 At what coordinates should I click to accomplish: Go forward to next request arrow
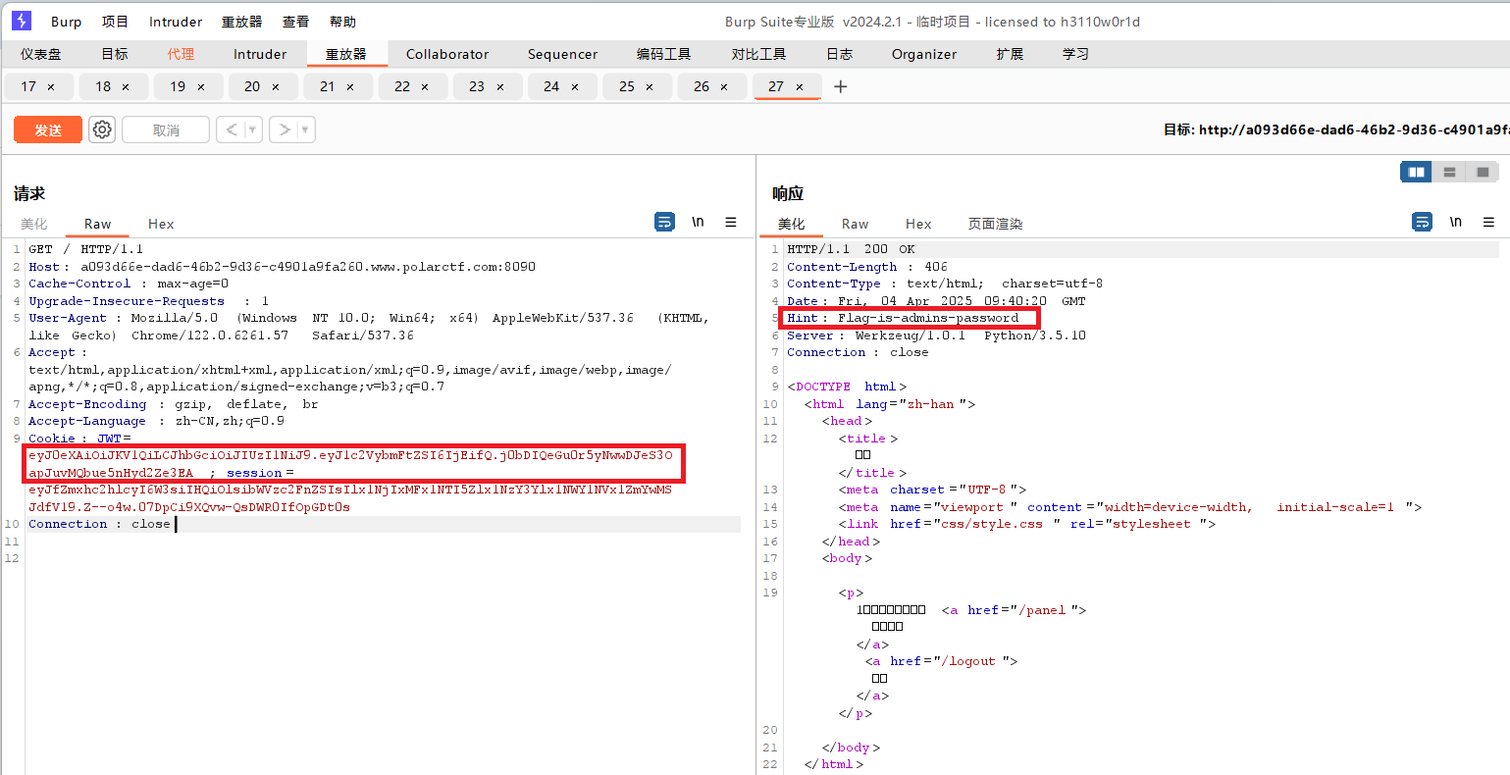click(x=285, y=129)
